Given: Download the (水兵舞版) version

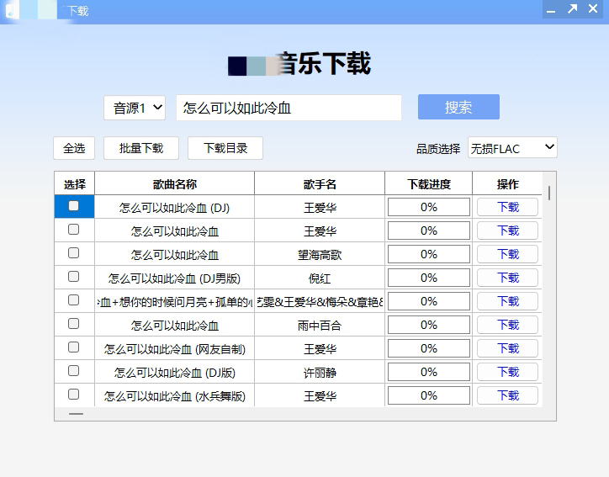Looking at the screenshot, I should click(507, 395).
